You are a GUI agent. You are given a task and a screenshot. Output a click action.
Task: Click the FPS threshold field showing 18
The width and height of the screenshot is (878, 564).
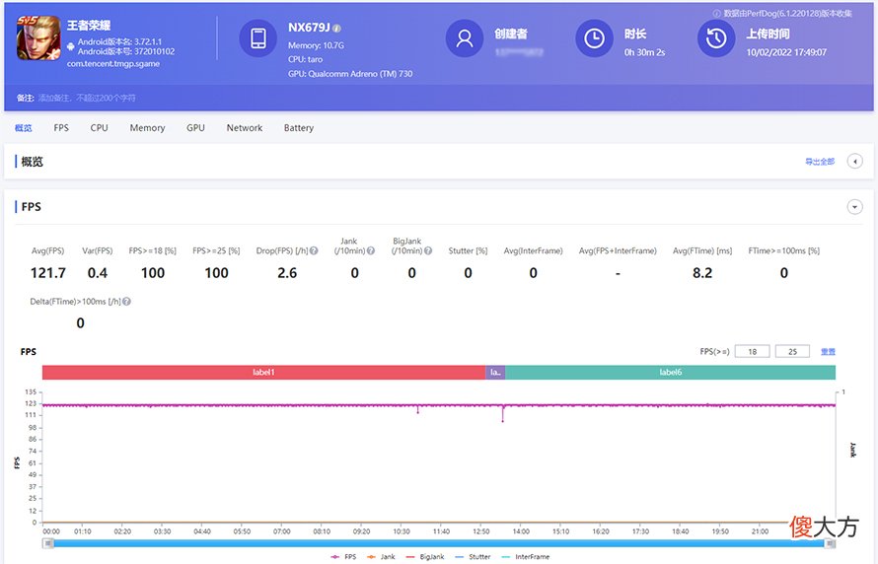(x=752, y=351)
